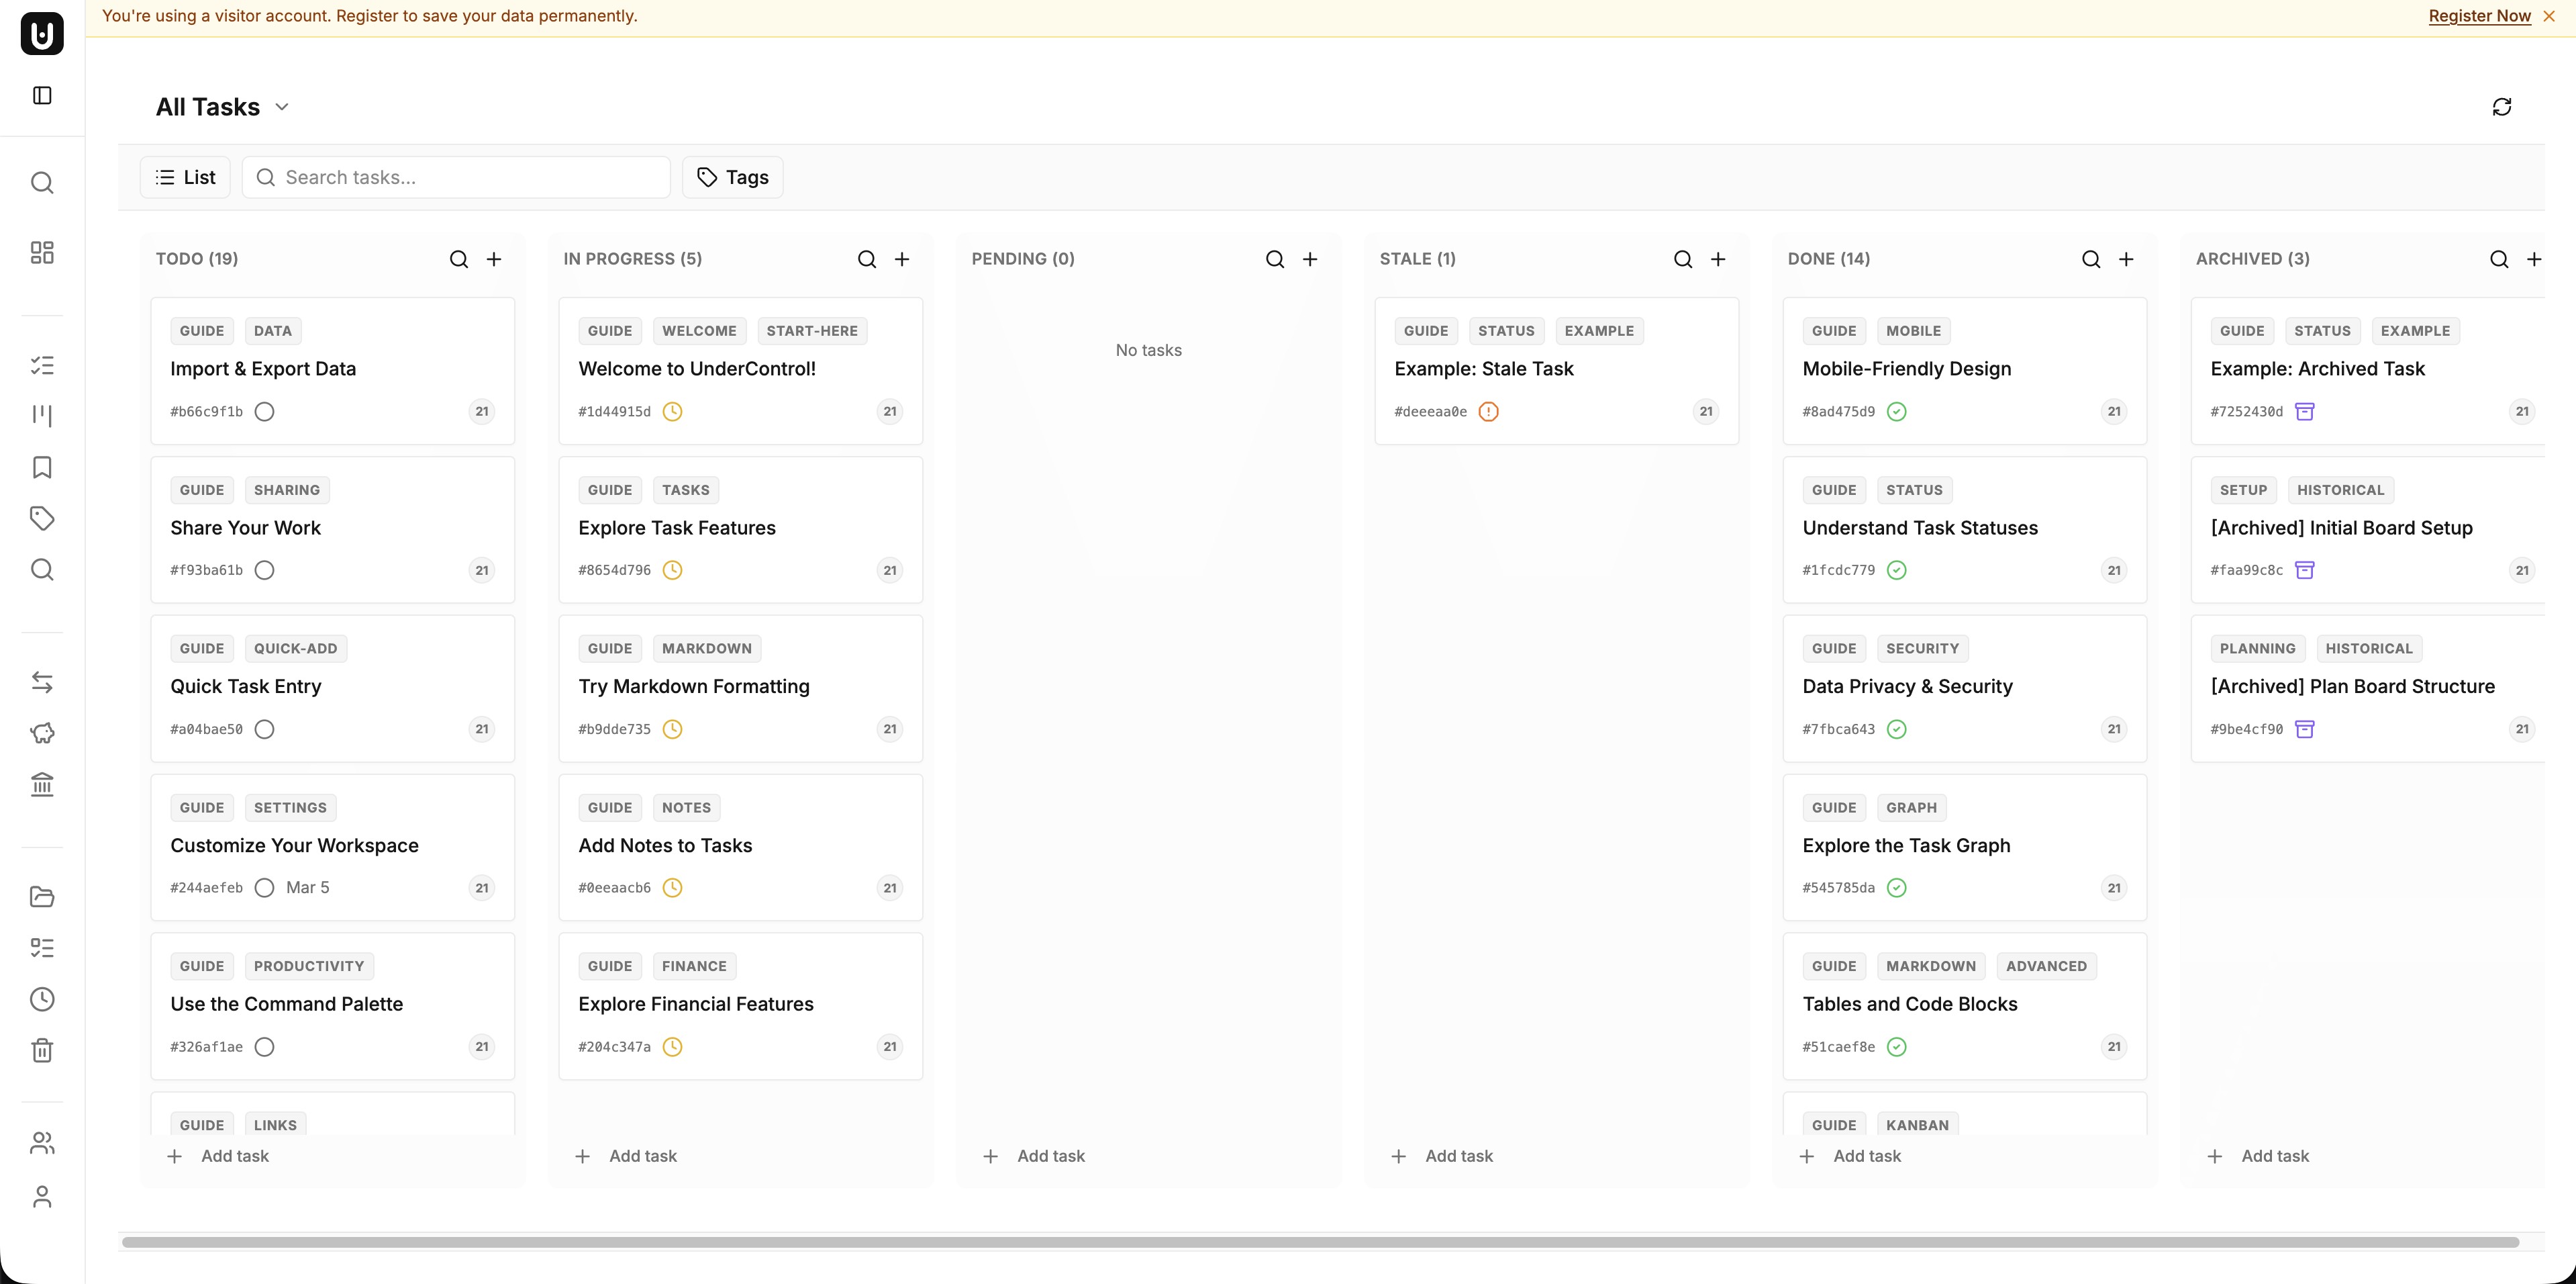Add a task with TODO column plus icon
Viewport: 2576px width, 1284px height.
pos(494,259)
